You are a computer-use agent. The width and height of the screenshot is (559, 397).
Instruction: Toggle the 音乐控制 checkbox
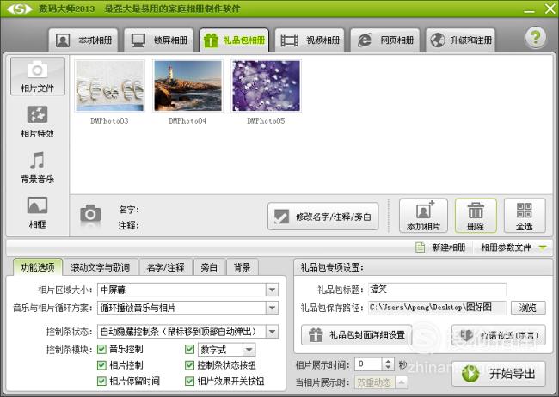(101, 349)
